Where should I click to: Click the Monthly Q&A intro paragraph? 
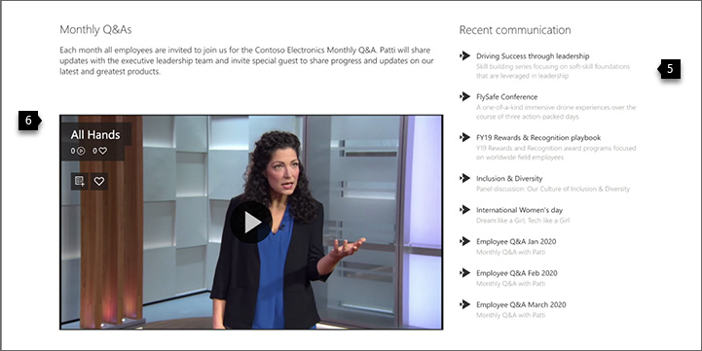pos(246,61)
